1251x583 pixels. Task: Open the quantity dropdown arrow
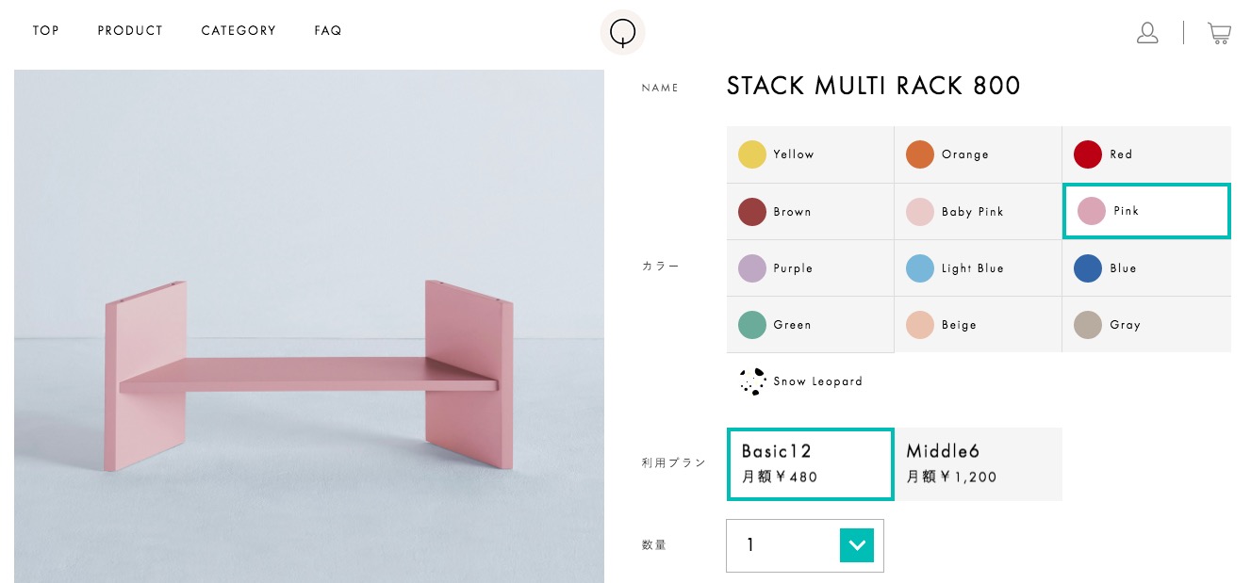856,544
